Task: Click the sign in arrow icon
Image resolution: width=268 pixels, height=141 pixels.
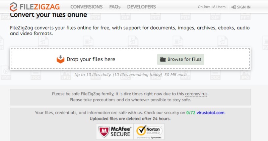Action: 233,7
